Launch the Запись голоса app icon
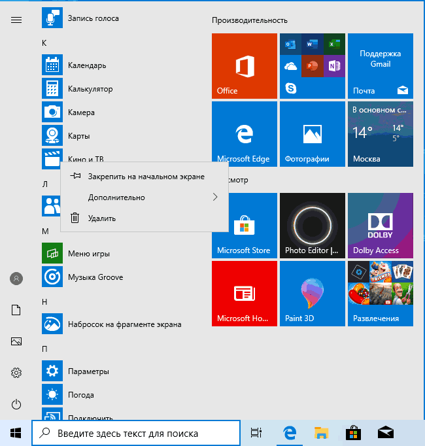Image resolution: width=425 pixels, height=446 pixels. (x=52, y=18)
